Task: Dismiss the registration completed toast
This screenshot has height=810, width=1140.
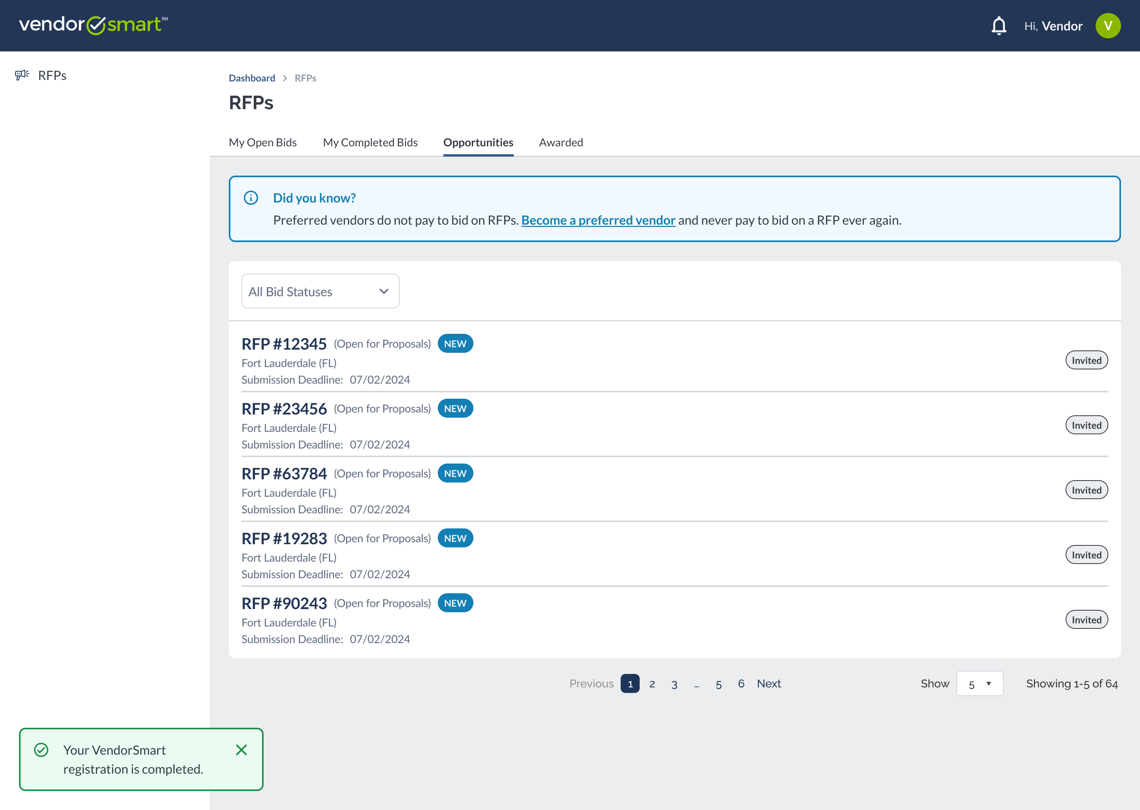Action: pyautogui.click(x=241, y=749)
